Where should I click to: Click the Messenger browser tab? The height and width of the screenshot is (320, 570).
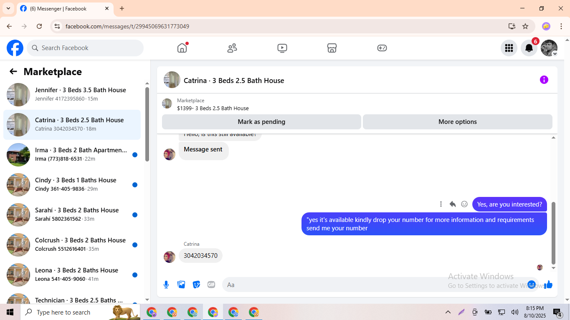[64, 8]
